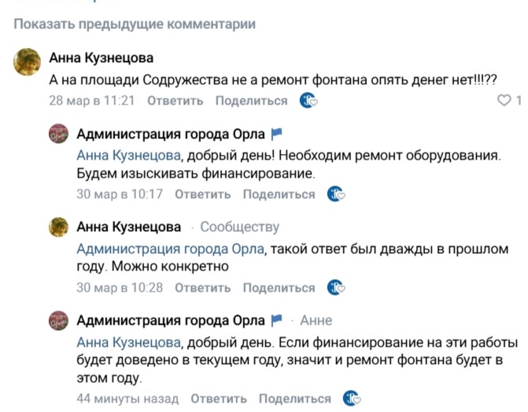The height and width of the screenshot is (412, 528).
Task: Show previous comments via Показать предыдущие комментарии
Action: tap(135, 24)
